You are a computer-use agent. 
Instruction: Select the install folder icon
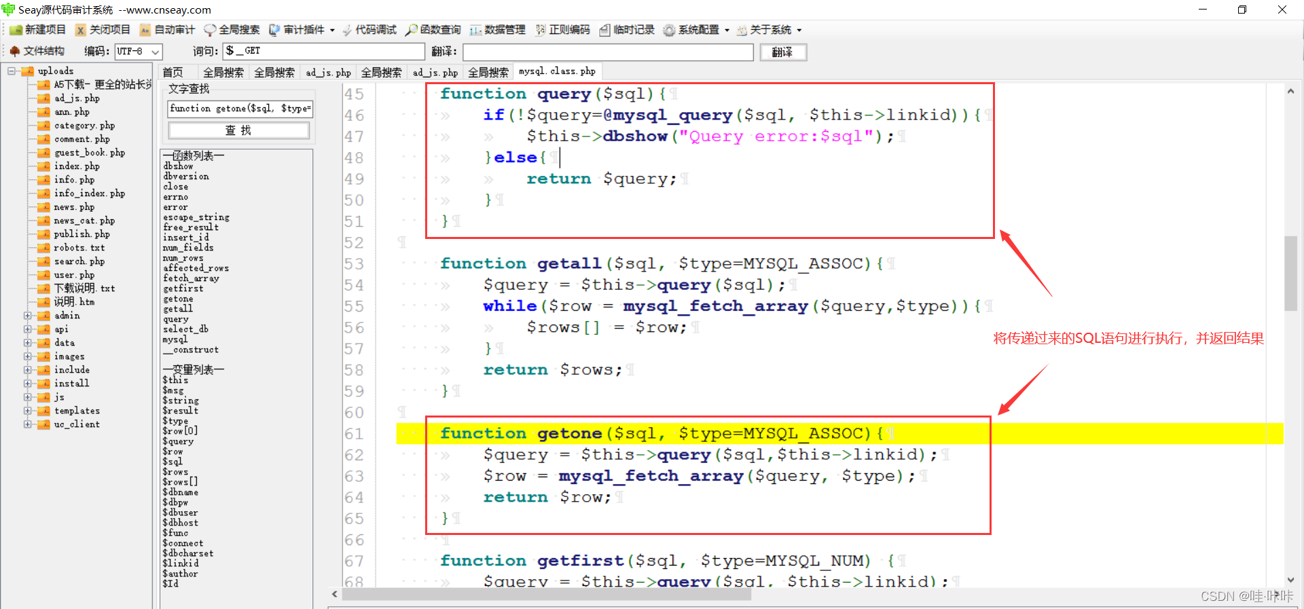click(43, 384)
